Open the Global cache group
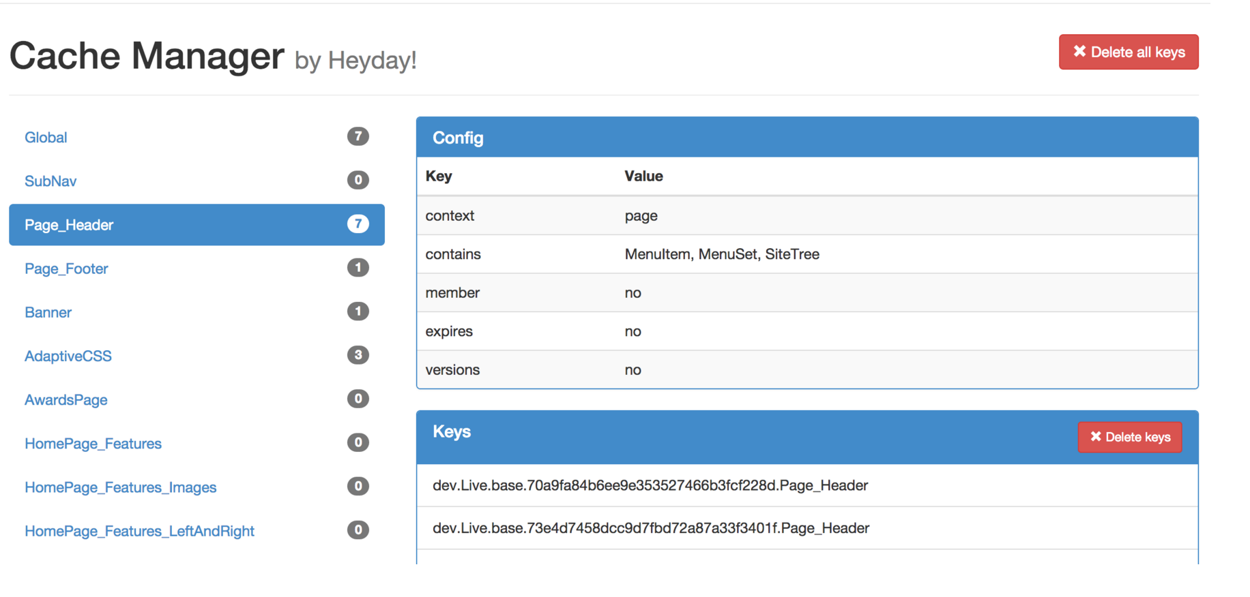Viewport: 1250px width, 597px height. tap(46, 138)
